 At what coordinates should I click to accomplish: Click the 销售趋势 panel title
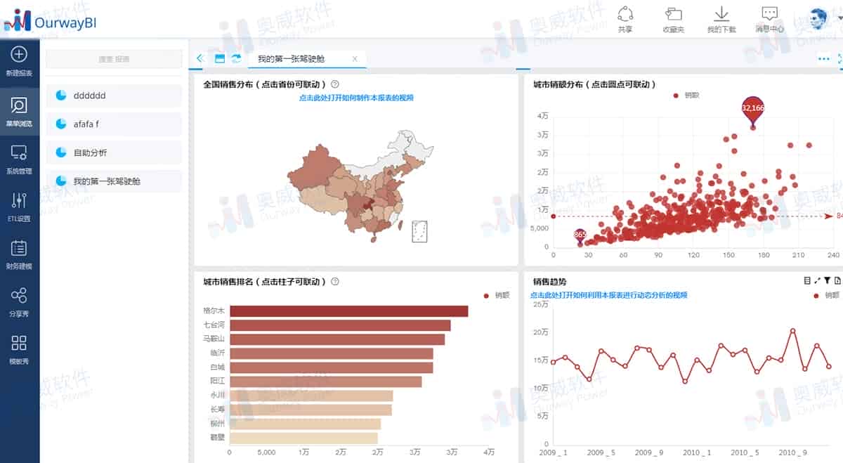[x=550, y=282]
